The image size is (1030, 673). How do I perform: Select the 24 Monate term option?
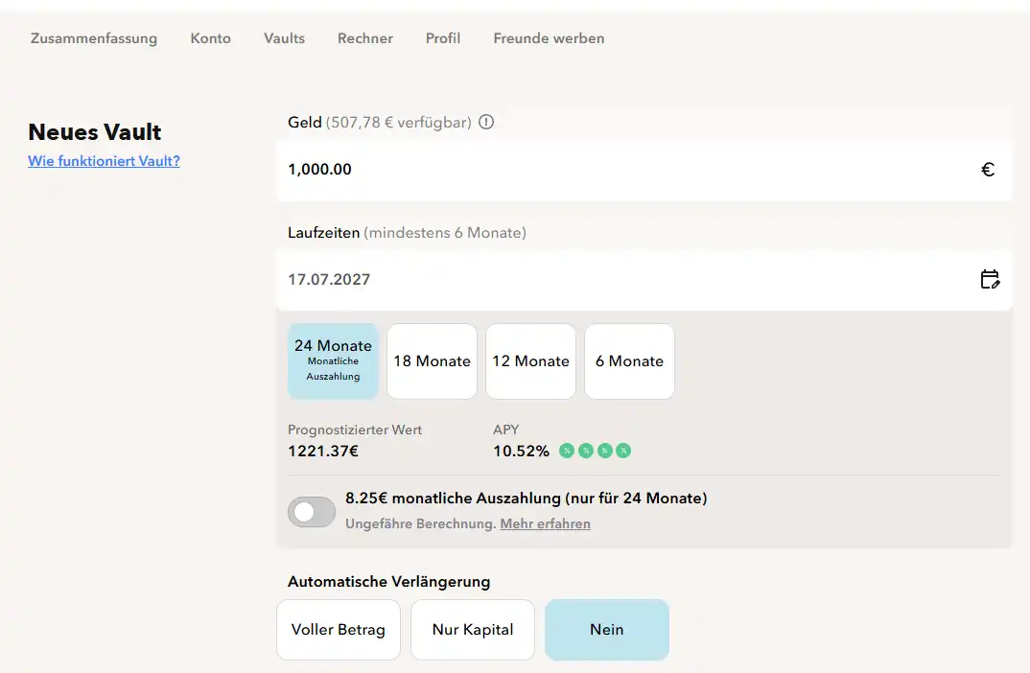pyautogui.click(x=333, y=360)
